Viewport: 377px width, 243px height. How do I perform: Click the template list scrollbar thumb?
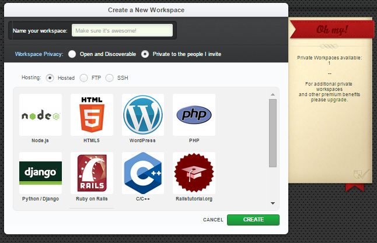[x=273, y=133]
